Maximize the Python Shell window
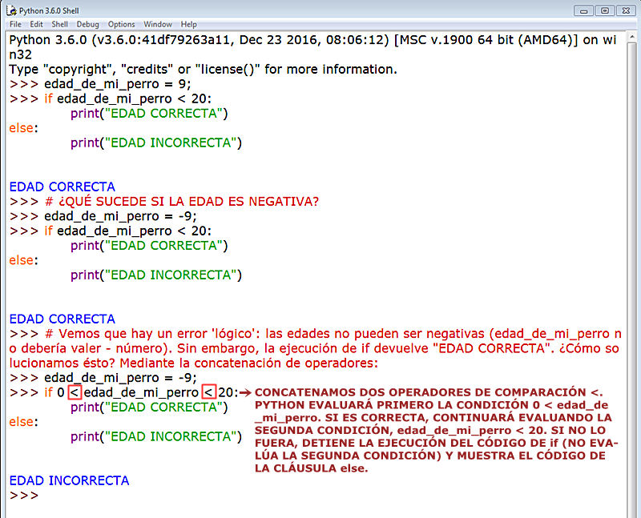The image size is (641, 518). 603,10
